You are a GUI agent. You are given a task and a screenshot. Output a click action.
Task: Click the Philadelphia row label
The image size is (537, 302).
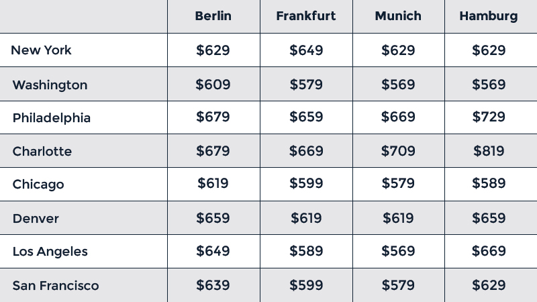(x=52, y=117)
